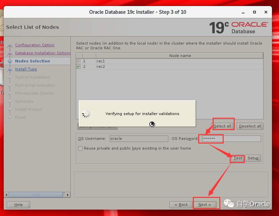Focus the OS Username input field
Image resolution: width=279 pixels, height=216 pixels.
tap(139, 139)
